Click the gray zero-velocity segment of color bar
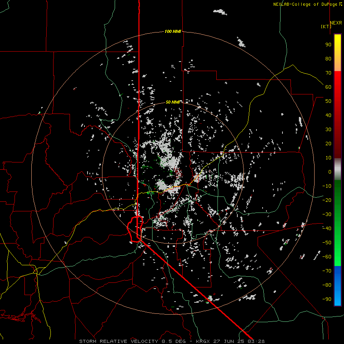 coord(338,169)
